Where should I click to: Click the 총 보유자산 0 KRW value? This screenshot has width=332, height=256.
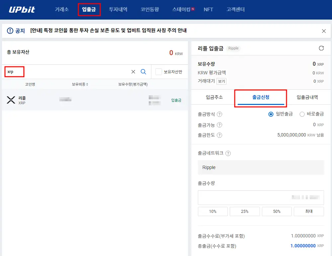[176, 53]
